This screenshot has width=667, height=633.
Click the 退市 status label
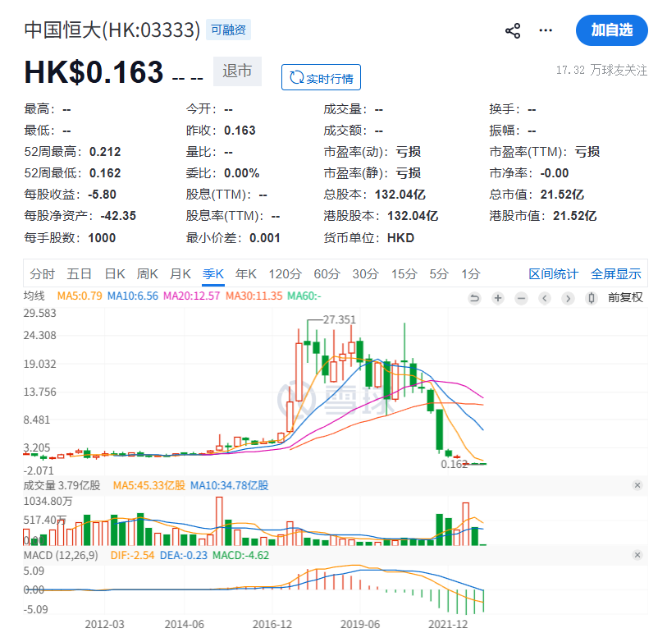click(x=237, y=71)
